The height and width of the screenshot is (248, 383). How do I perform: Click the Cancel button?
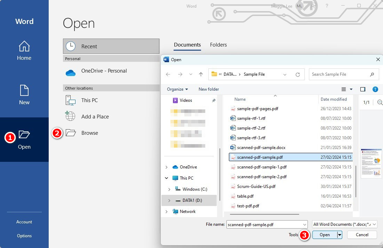[362, 234]
